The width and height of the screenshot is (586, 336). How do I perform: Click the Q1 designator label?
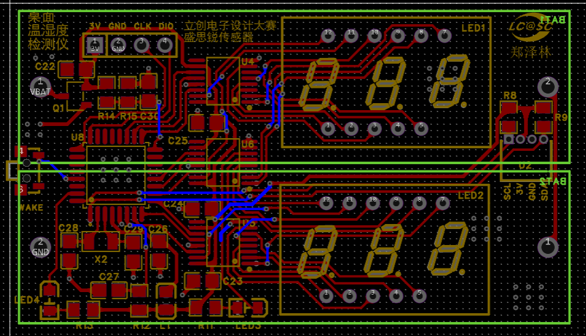point(58,108)
